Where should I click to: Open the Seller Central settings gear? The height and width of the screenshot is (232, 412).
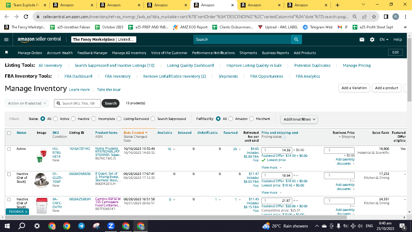click(372, 40)
